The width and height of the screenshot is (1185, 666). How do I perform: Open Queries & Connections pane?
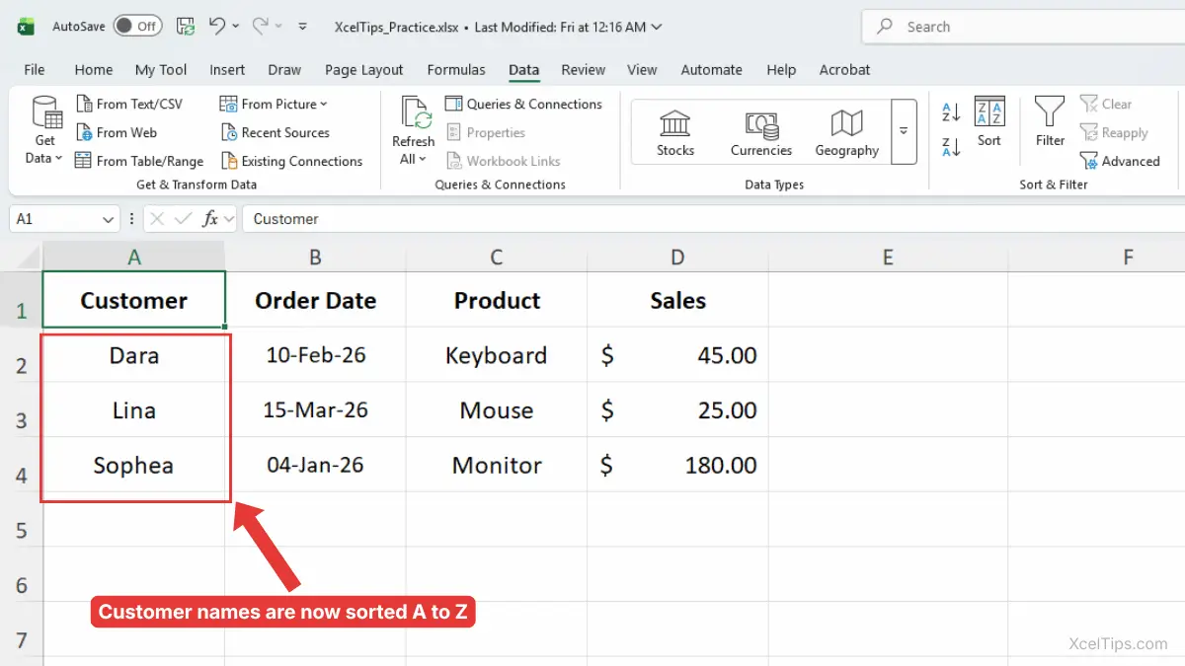tap(523, 104)
